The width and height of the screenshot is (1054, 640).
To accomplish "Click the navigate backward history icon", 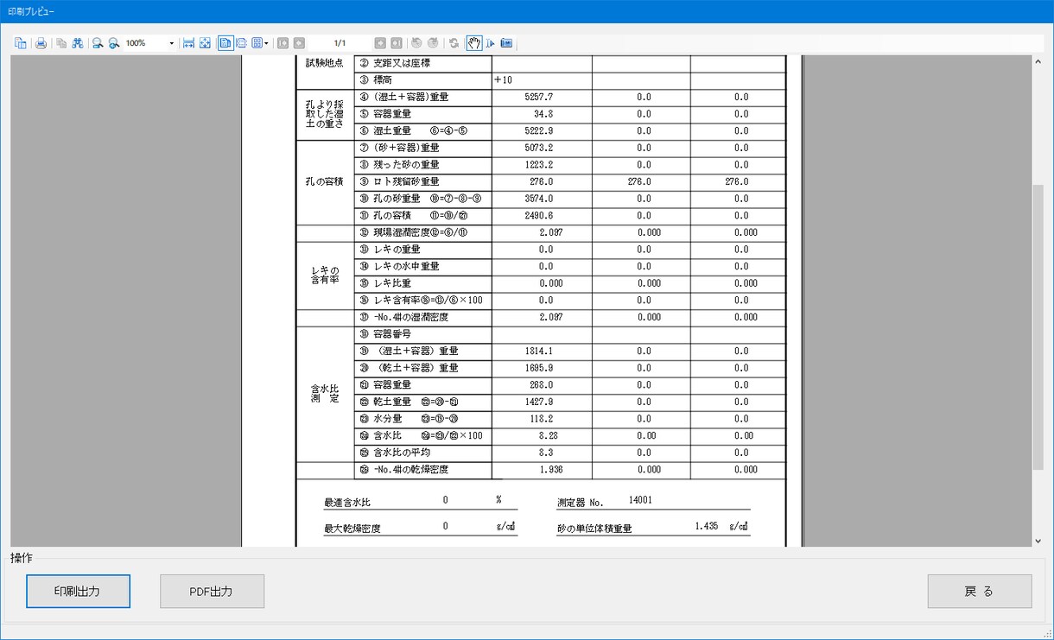I will (416, 43).
